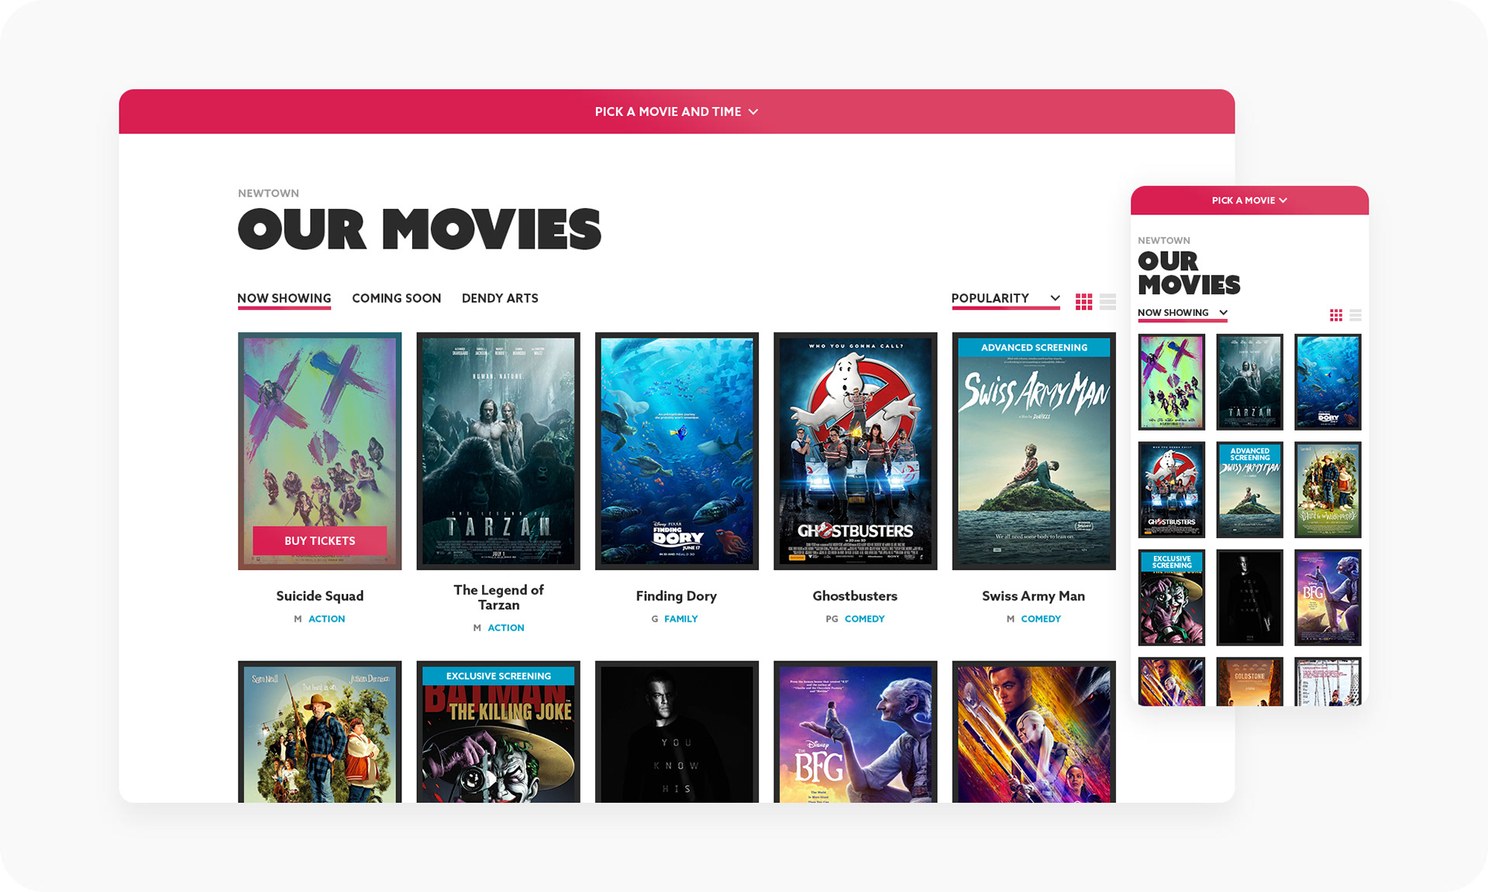Open Hunt for the Wilderpeople desktop poster

point(319,732)
